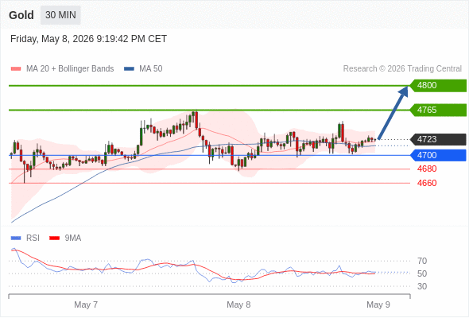469x318 pixels.
Task: Click the May 9 date axis label
Action: coord(378,304)
